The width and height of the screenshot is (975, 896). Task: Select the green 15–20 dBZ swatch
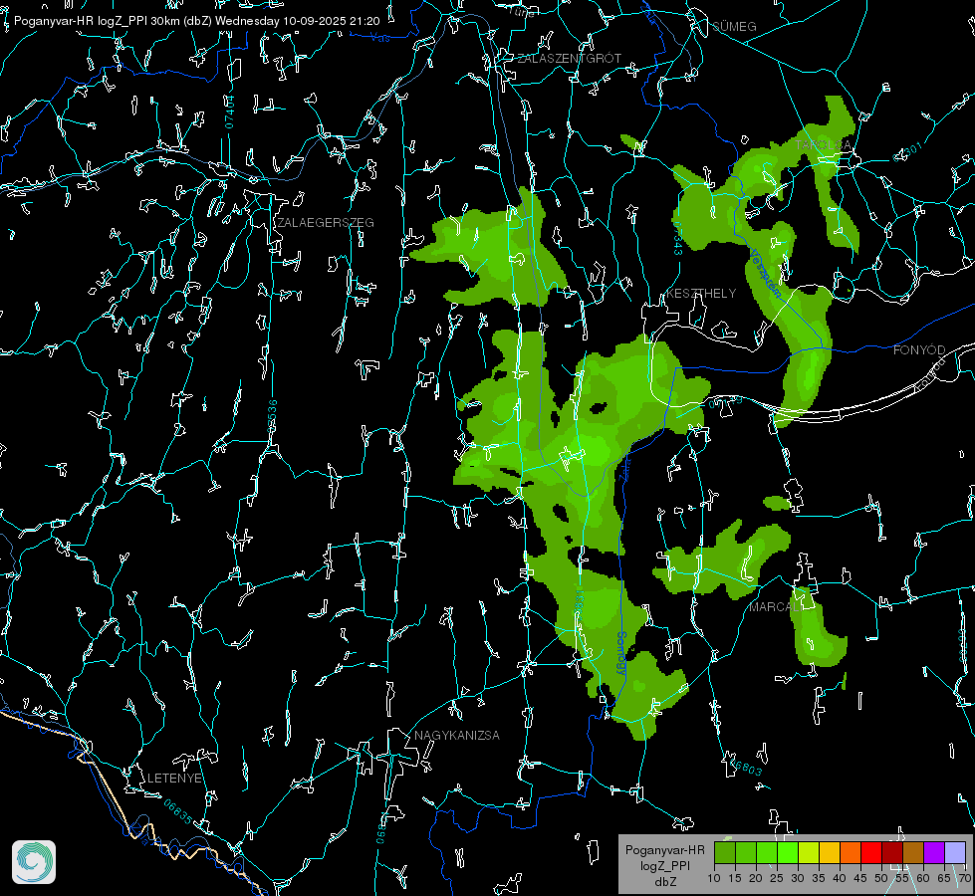[x=746, y=852]
